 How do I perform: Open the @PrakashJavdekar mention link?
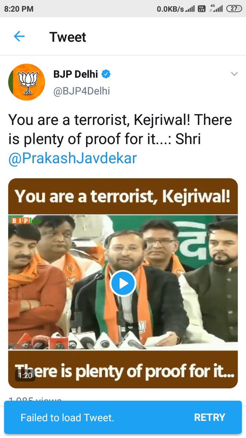click(x=73, y=158)
